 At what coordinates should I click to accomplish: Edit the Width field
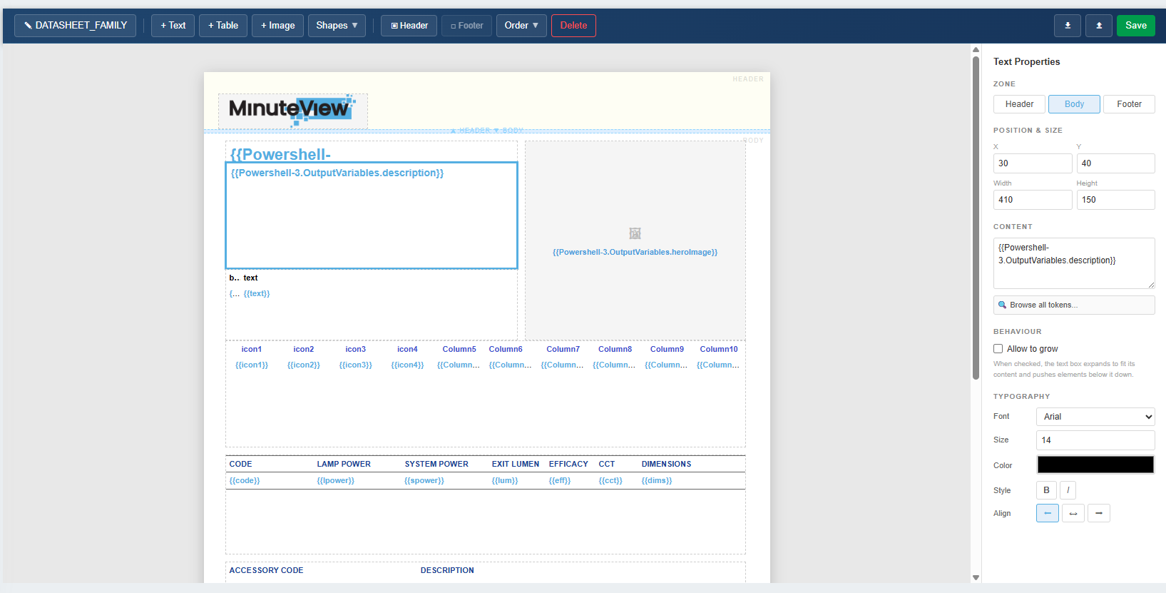pos(1033,200)
